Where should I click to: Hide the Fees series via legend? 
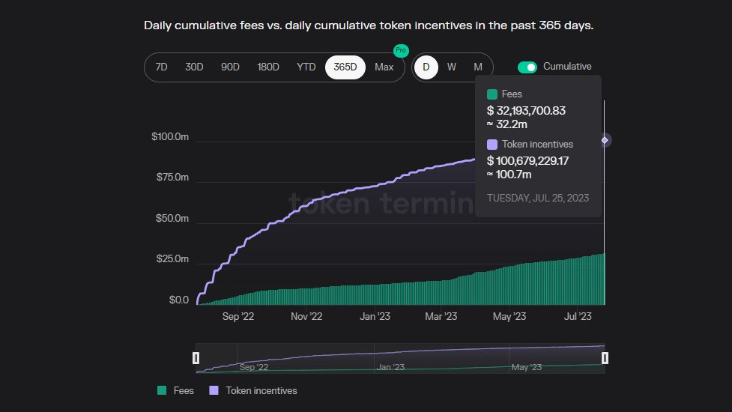184,390
